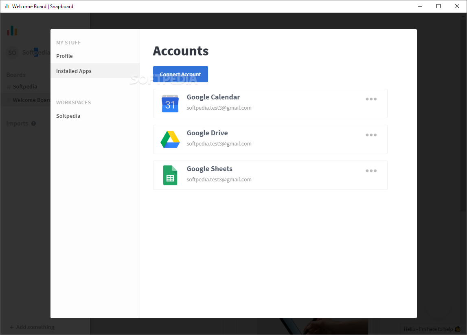Screen dimensions: 467x335
Task: Open the help chat widget
Action: 432,329
